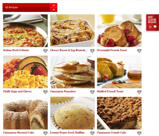
Task: Click the up arrow on recipe selector
Action: [54, 5]
